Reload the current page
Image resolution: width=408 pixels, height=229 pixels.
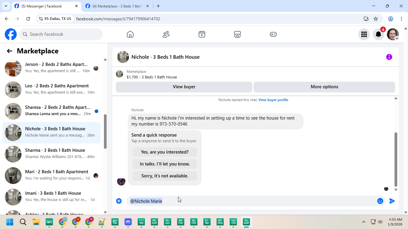pos(28,19)
